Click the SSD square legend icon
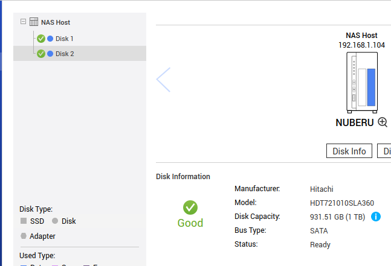Viewport: 391px width, 266px height. 23,221
